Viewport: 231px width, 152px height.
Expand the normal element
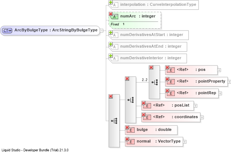185,142
